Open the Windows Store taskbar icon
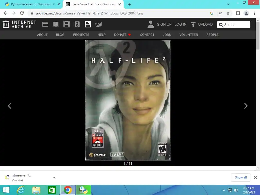260x195 pixels. (52, 190)
